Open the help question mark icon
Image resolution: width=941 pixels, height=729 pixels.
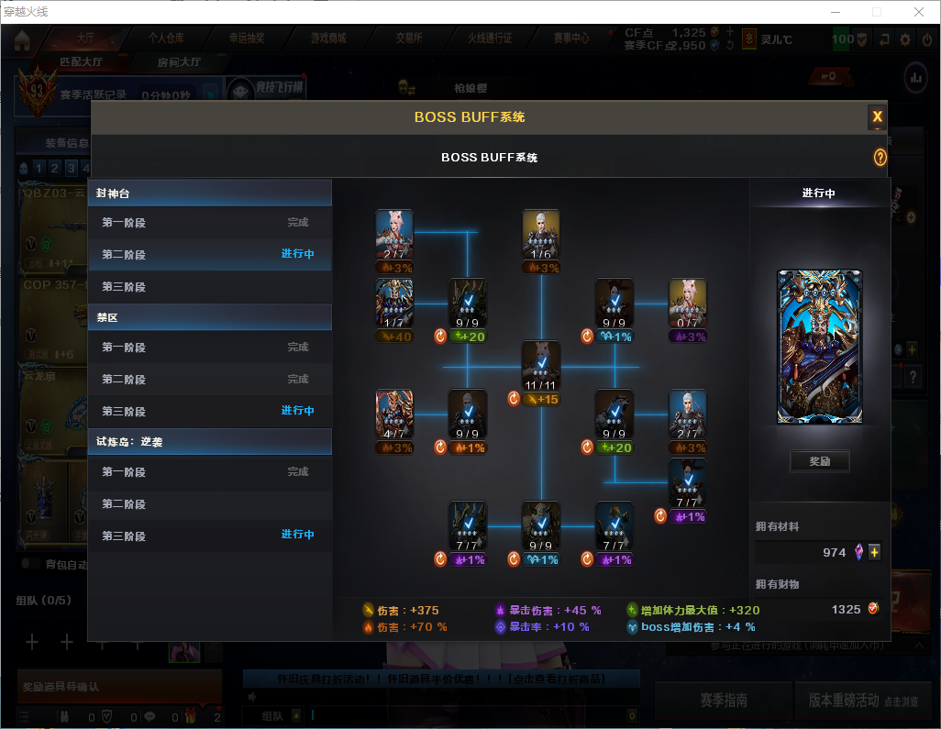point(880,158)
